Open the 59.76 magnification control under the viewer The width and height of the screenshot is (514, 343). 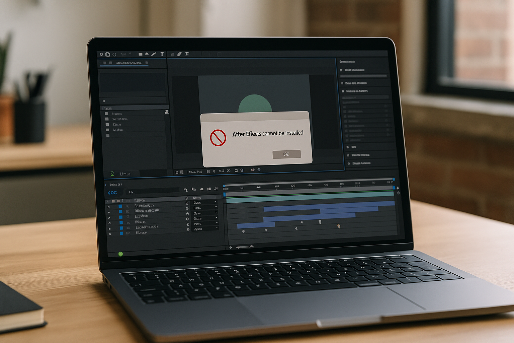tap(195, 172)
